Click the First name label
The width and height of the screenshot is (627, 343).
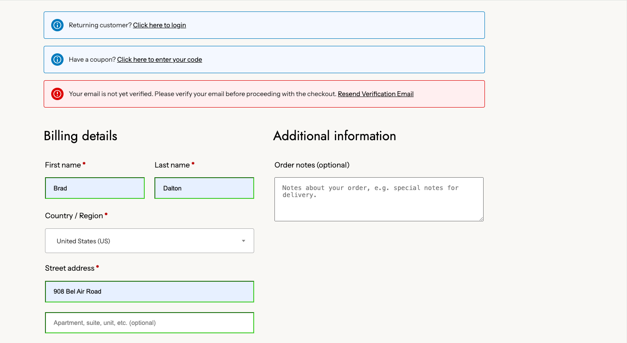pyautogui.click(x=63, y=165)
